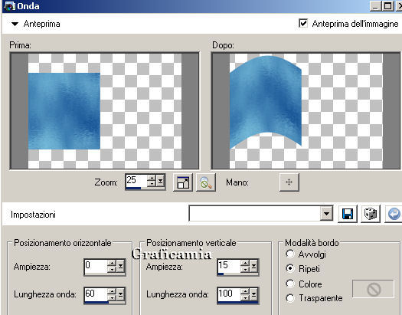Image resolution: width=402 pixels, height=315 pixels.
Task: Collapse the Anteprima preview section
Action: (x=15, y=24)
